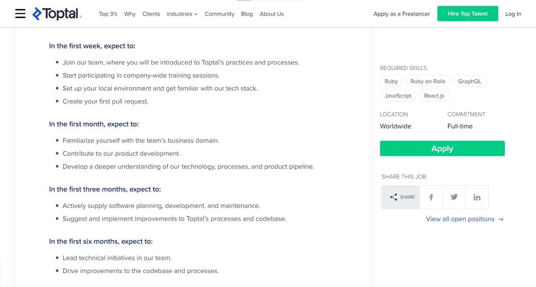Open the Industries chevron menu
Viewport: 536px width, 287px height.
196,14
